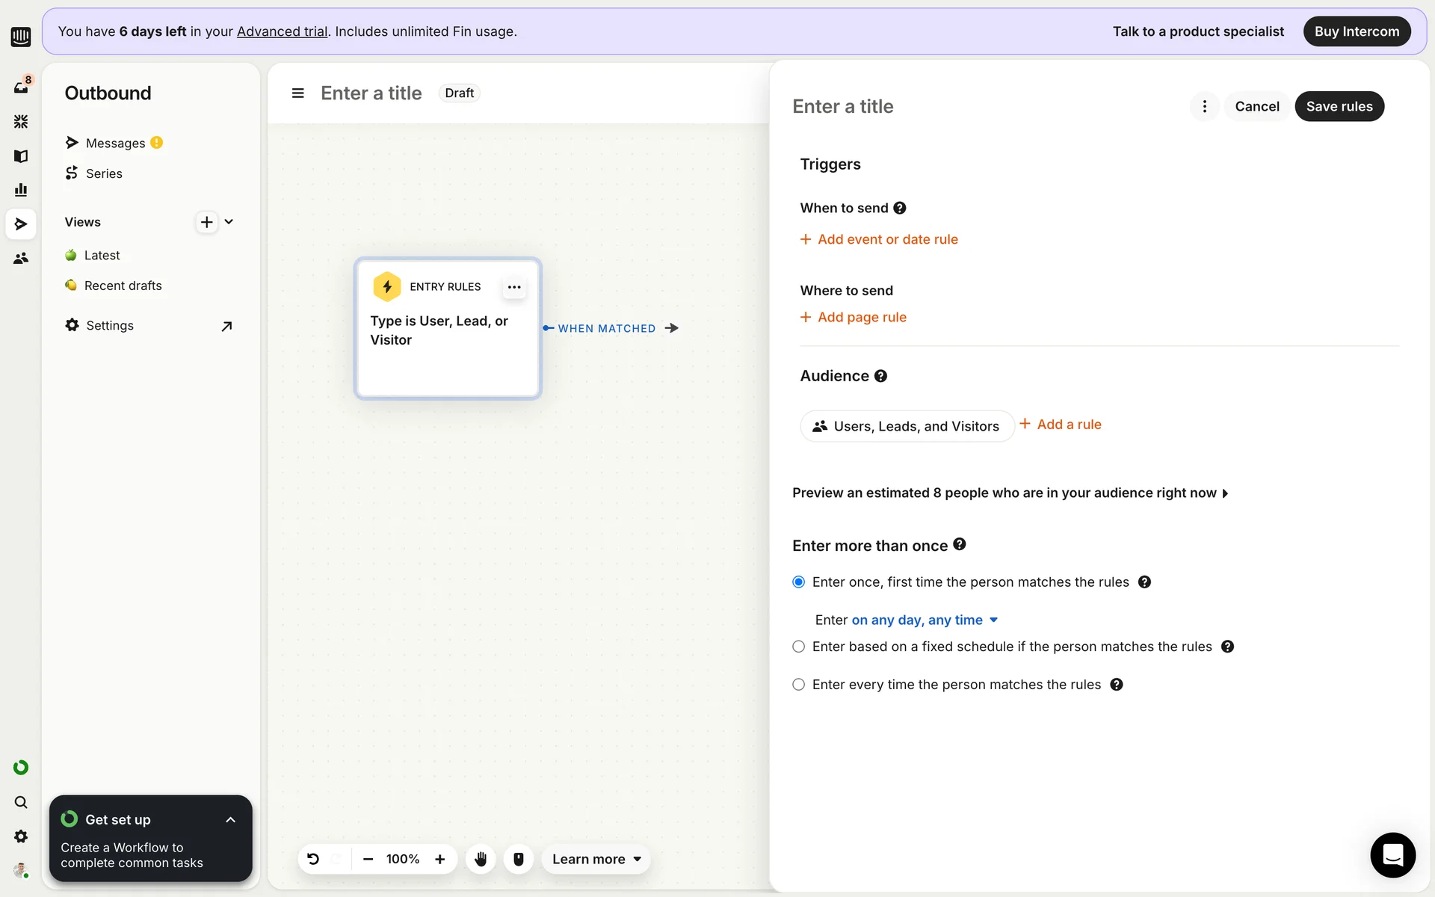The height and width of the screenshot is (897, 1435).
Task: Collapse the Get set up panel
Action: click(230, 820)
